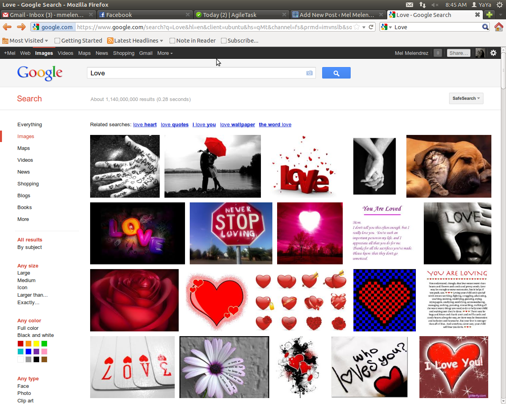The image size is (506, 404).
Task: Open the 'love quotes' related search
Action: tap(175, 125)
